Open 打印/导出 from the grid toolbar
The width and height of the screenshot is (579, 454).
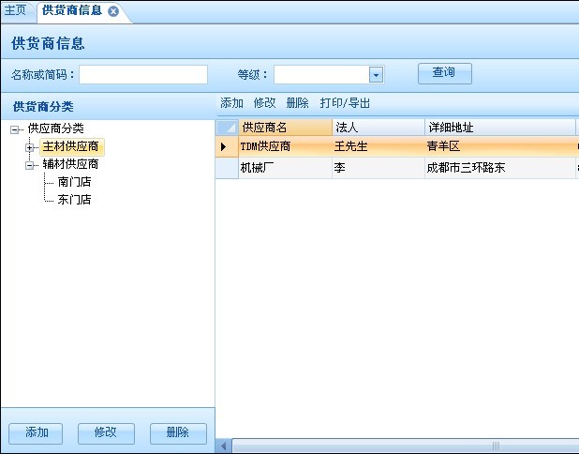tap(345, 103)
